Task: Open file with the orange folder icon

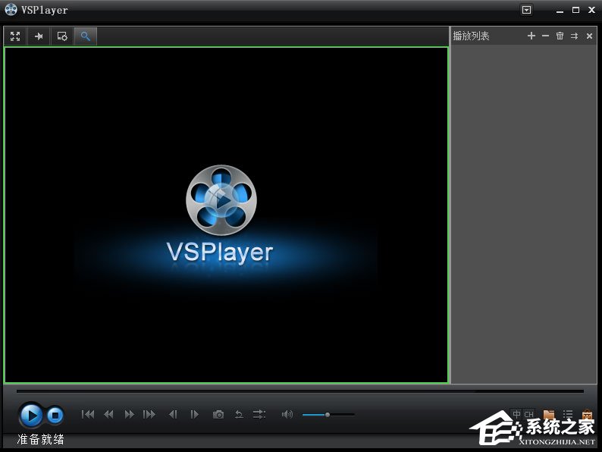Action: point(549,415)
